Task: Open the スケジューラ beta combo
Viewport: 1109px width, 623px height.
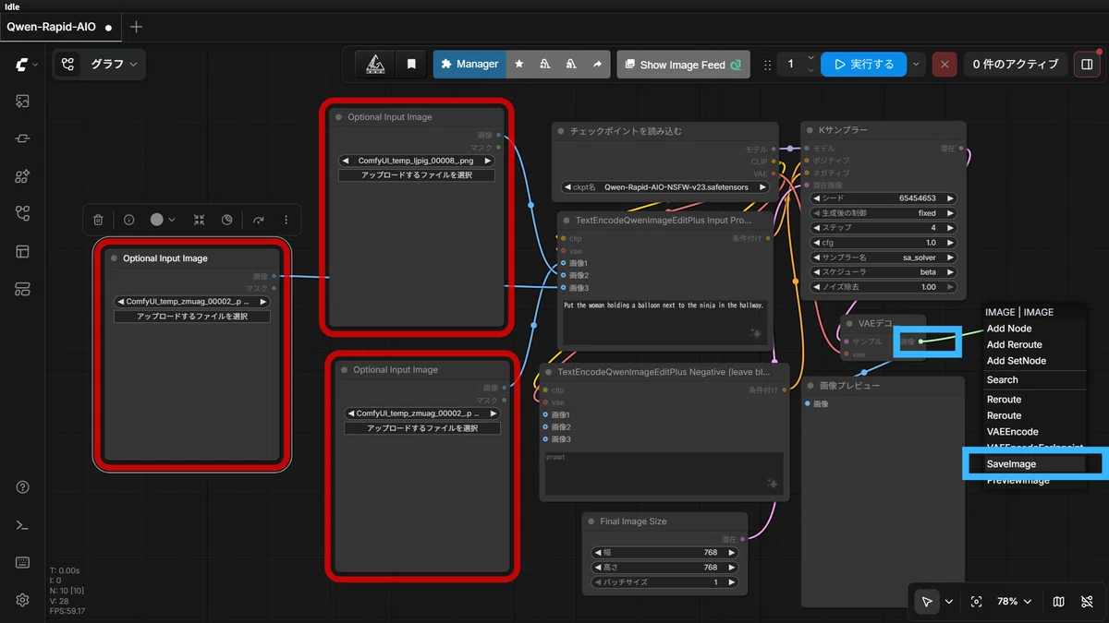Action: [x=884, y=272]
